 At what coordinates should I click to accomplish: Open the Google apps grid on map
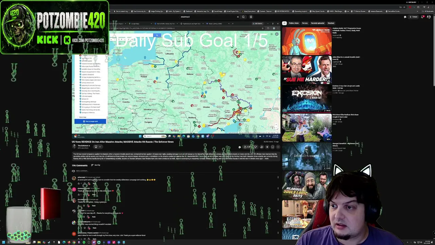click(x=271, y=34)
